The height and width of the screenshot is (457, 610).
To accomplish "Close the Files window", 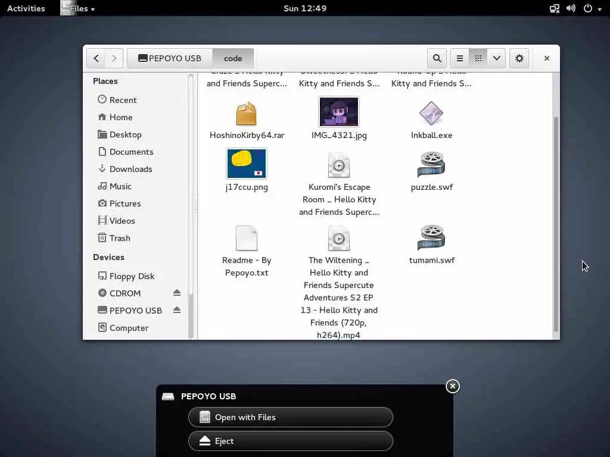I will [x=547, y=58].
